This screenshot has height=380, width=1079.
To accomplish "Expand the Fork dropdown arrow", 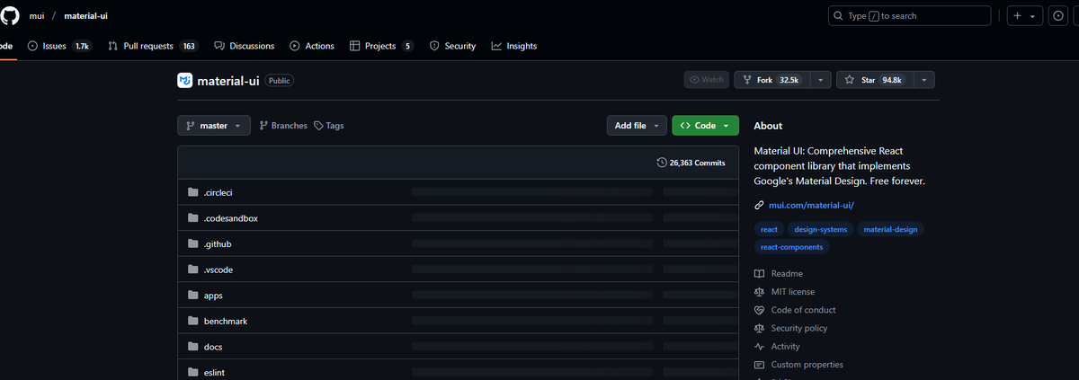I will tap(820, 80).
